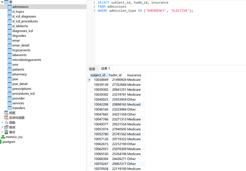The height and width of the screenshot is (171, 246).
Task: Select the labevents table in tree
Action: [19, 55]
